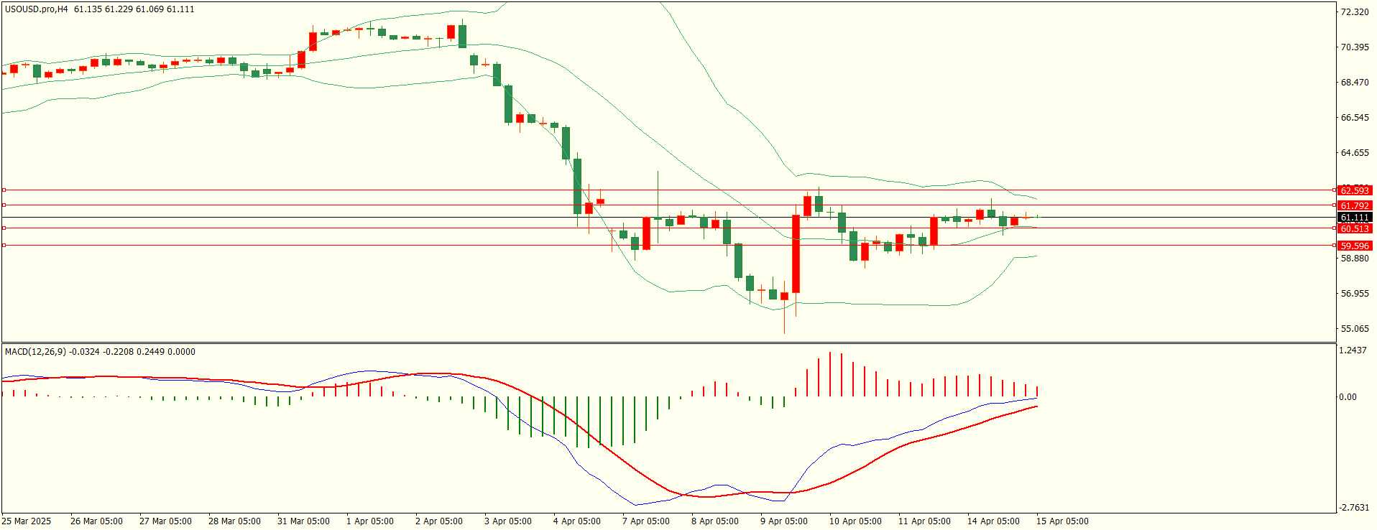The width and height of the screenshot is (1377, 530).
Task: Click the 14 Apr 05:00 time label
Action: tap(993, 521)
